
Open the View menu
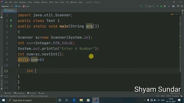point(16,2)
